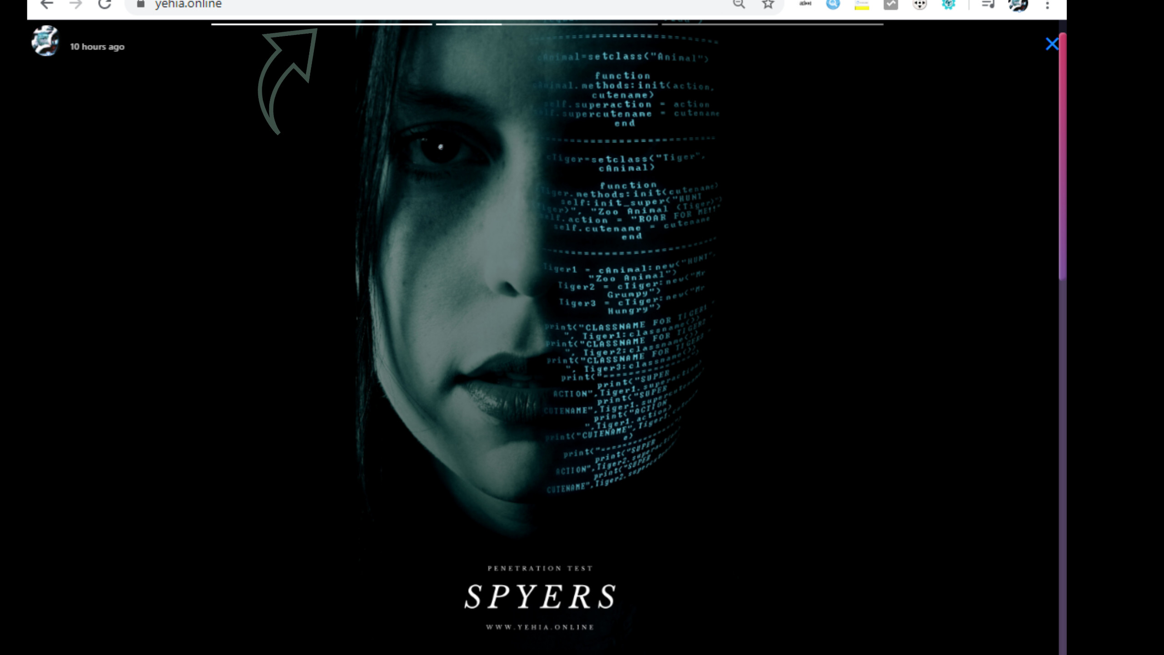Viewport: 1164px width, 655px height.
Task: Skip to the third story progress segment
Action: 772,24
